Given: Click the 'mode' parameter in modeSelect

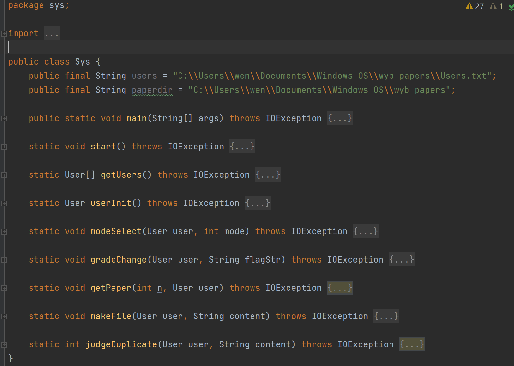Looking at the screenshot, I should click(234, 231).
